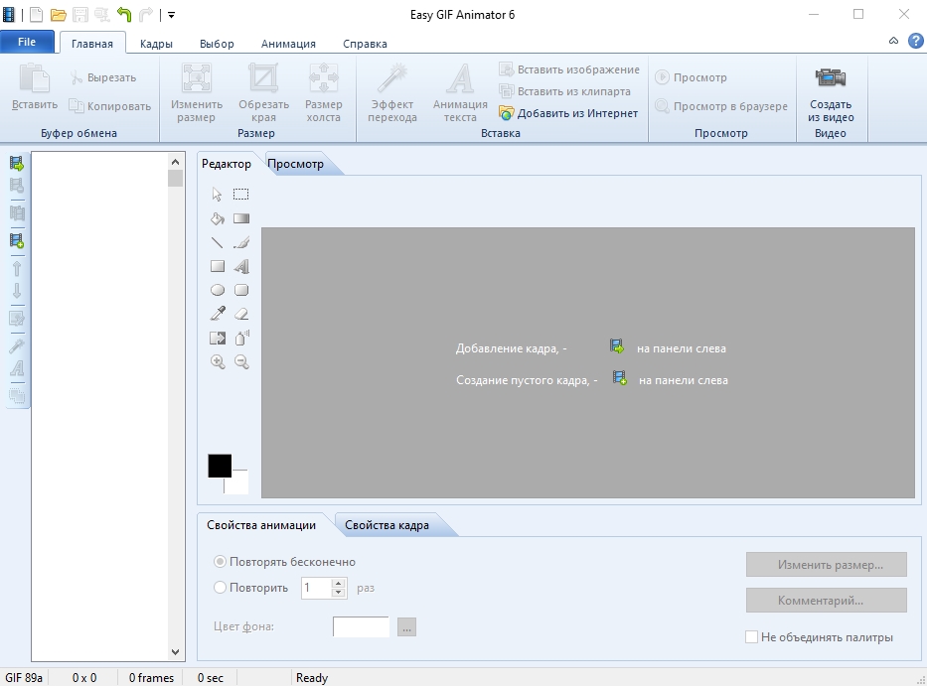Collapse the ribbon with the chevron
The height and width of the screenshot is (686, 927).
894,41
